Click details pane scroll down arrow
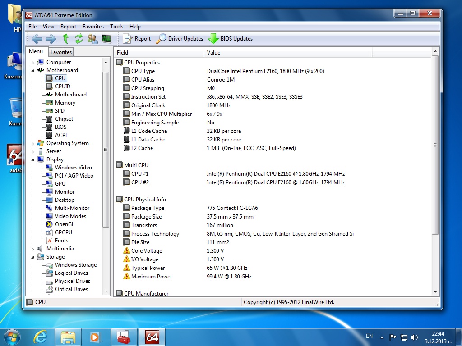The image size is (462, 346). [x=435, y=292]
